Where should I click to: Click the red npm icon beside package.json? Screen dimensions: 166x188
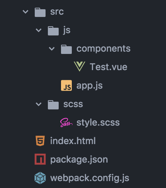40,159
